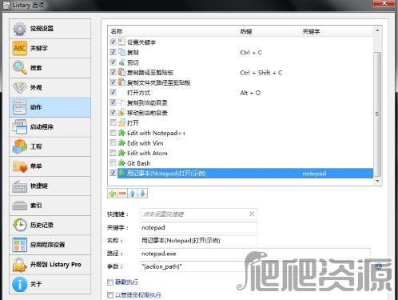Click the 参数 field with {action_path}
398x300 pixels.
(x=255, y=266)
